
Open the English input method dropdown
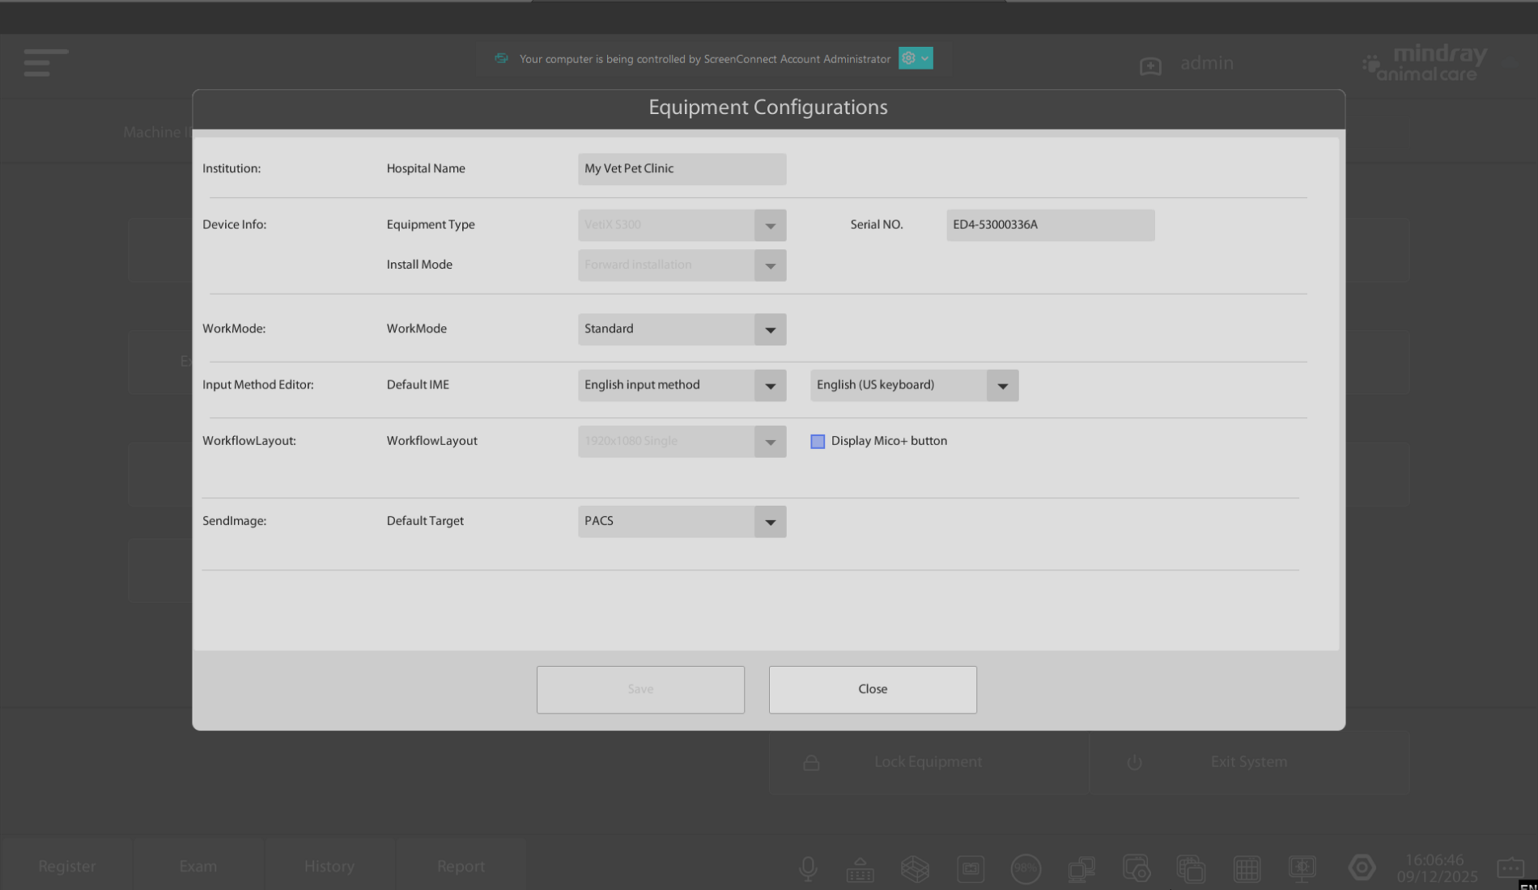click(770, 385)
